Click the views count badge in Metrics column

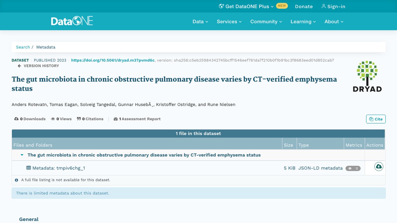pos(353,168)
